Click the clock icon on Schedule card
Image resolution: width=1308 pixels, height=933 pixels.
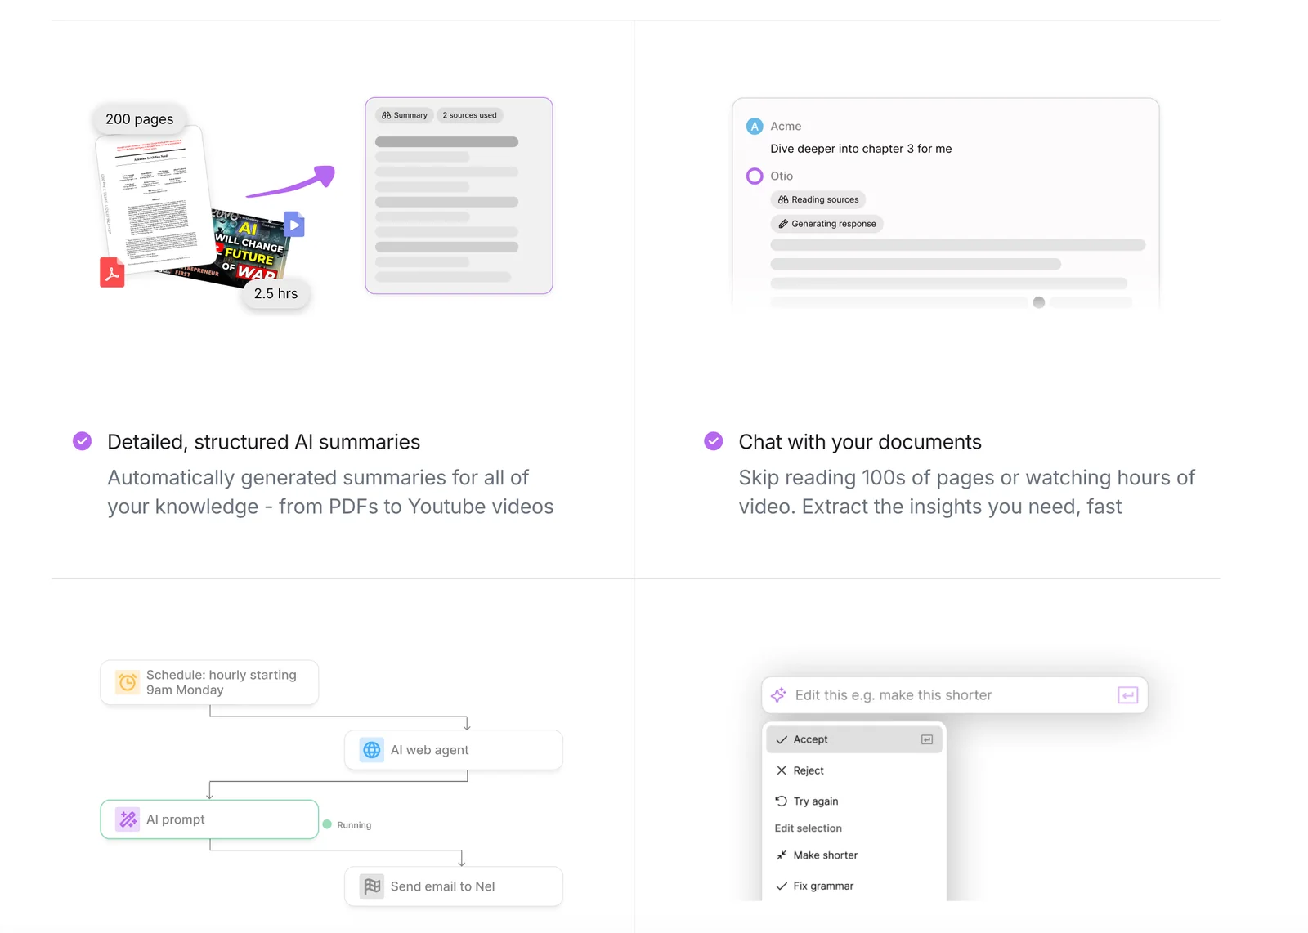click(128, 682)
